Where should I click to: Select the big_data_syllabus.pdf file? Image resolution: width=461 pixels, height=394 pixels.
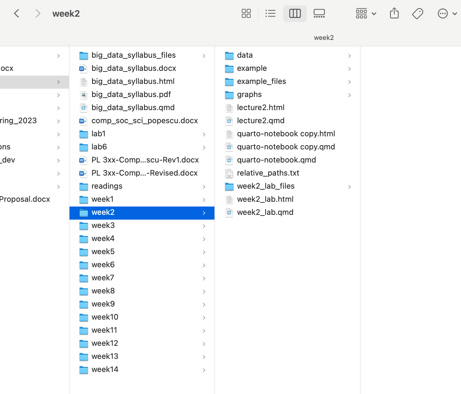(131, 95)
